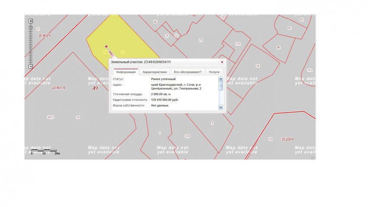This screenshot has height=207, width=368.
Task: Click the zoom out minus button
Action: [30, 67]
